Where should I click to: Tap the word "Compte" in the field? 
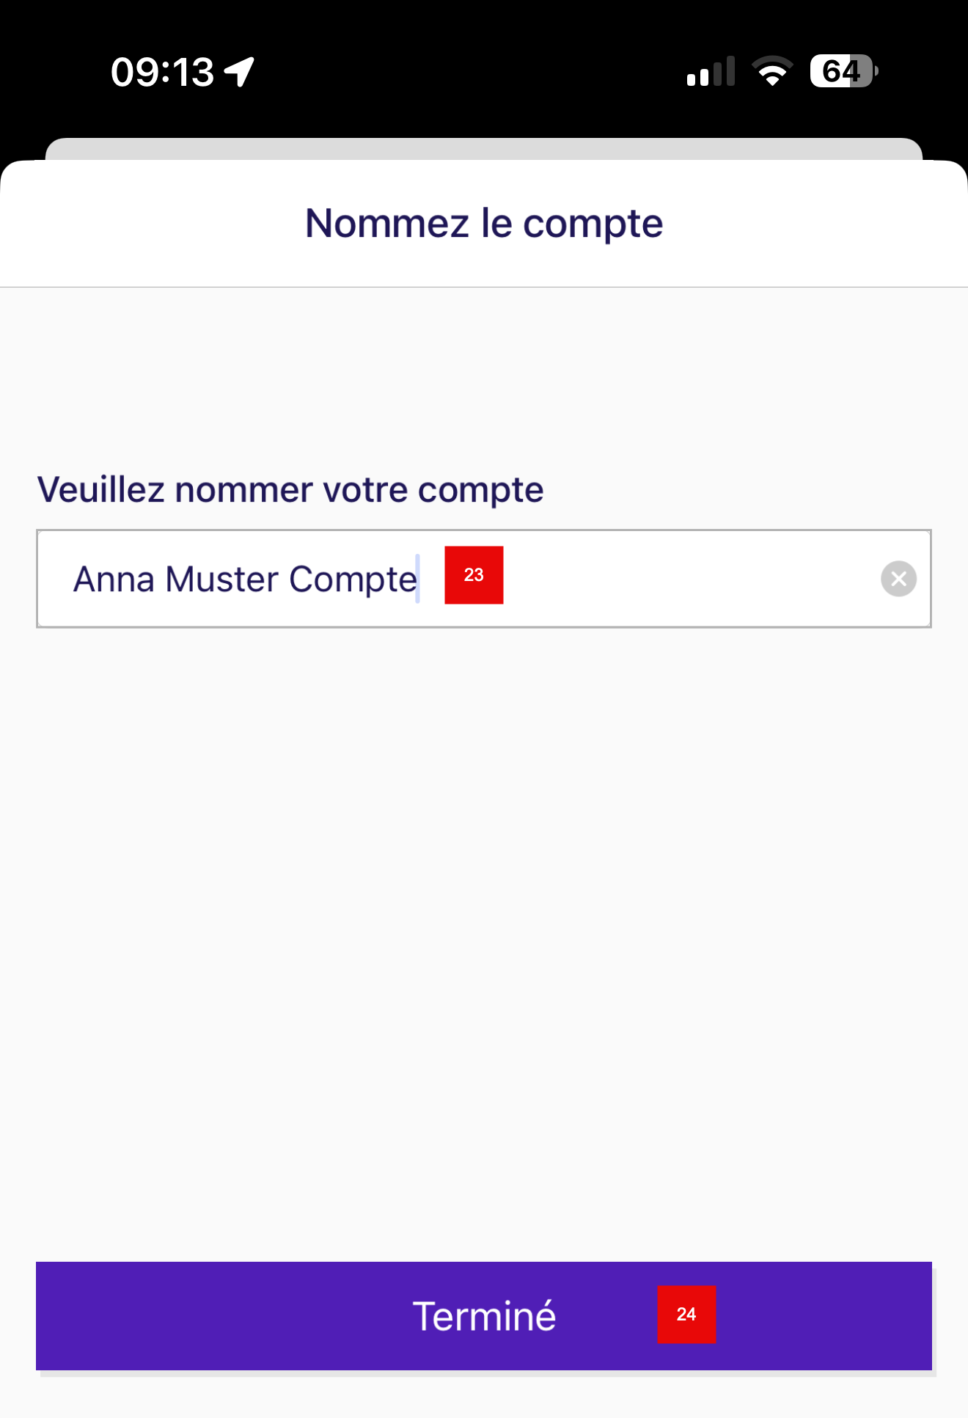point(352,580)
